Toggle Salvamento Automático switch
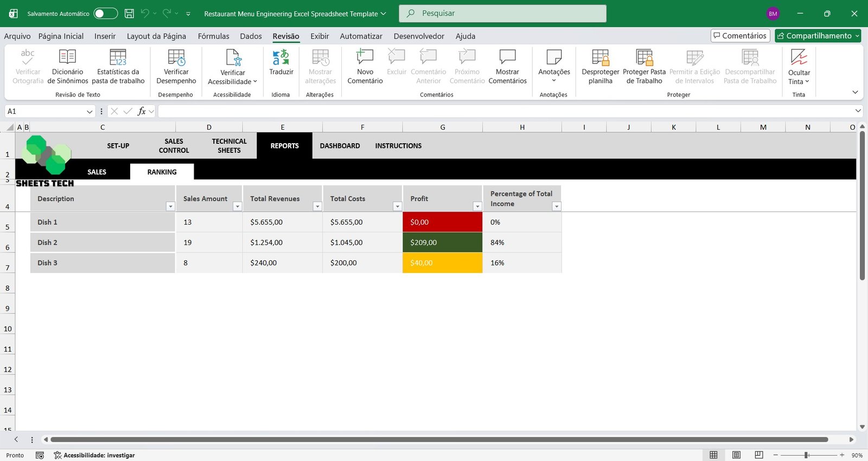The height and width of the screenshot is (461, 868). [105, 14]
